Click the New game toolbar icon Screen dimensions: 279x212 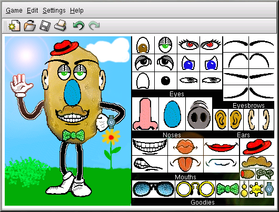[14, 26]
